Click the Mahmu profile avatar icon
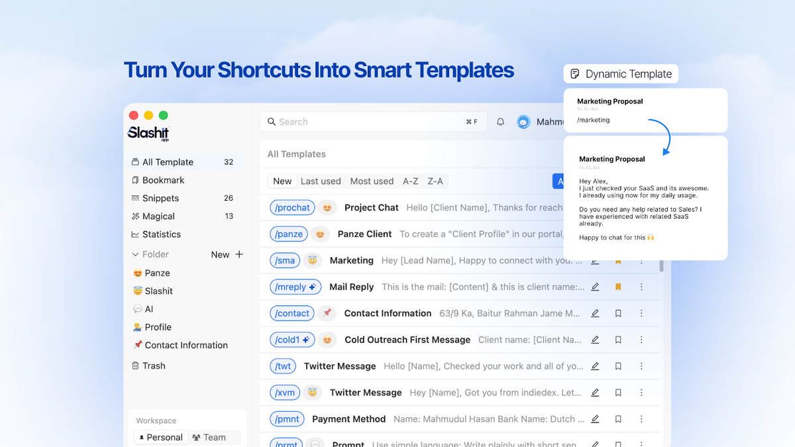 (523, 121)
